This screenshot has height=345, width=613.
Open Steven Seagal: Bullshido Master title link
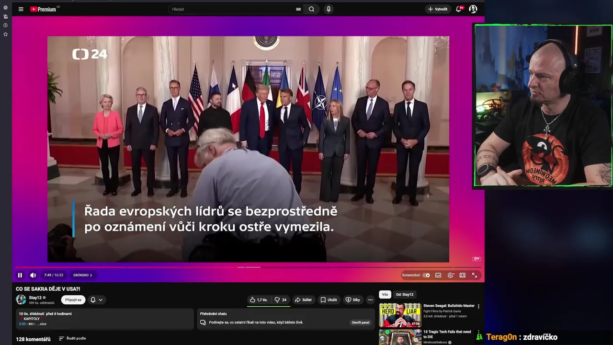[x=449, y=306]
